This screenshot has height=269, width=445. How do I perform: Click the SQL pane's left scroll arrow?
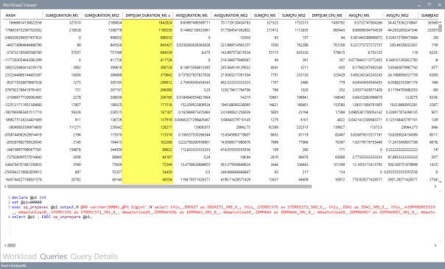[x=5, y=245]
